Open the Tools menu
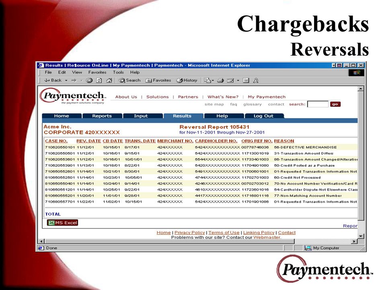Viewport: 386px width, 290px height. (118, 72)
